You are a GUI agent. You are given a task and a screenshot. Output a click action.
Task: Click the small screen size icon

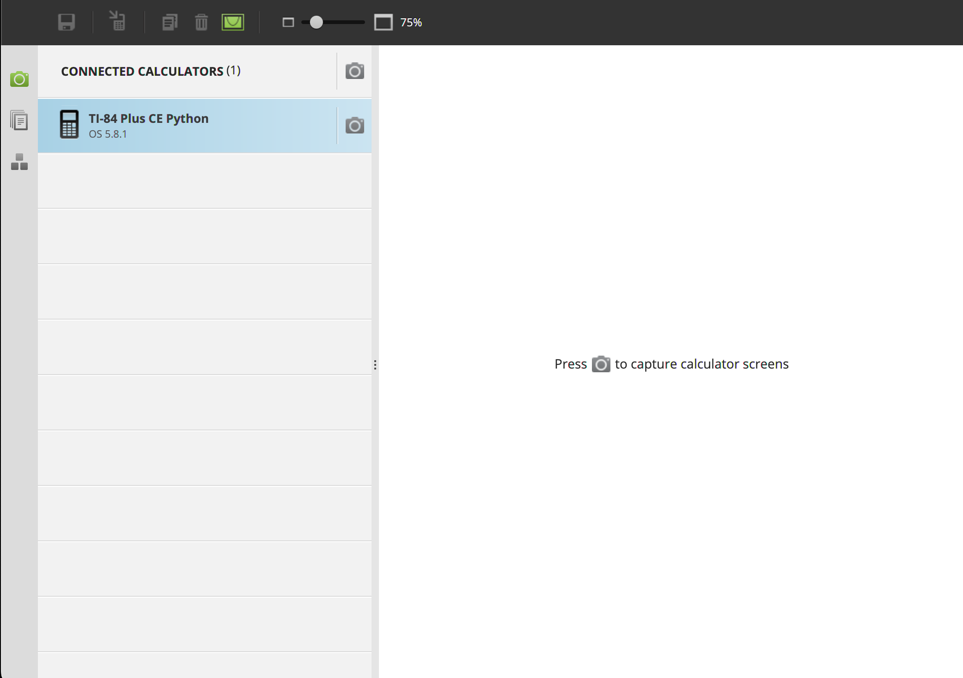[288, 22]
